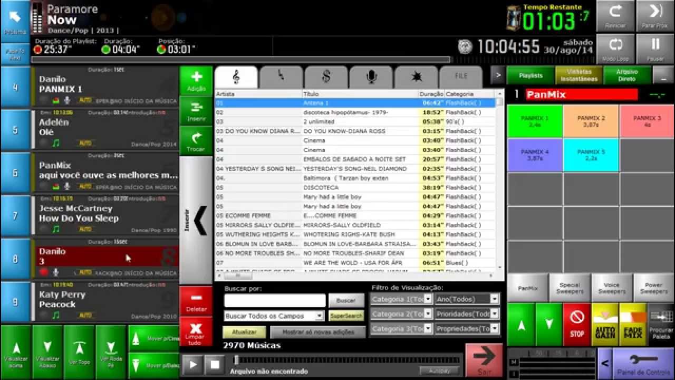Click the SuperSearch button
Image resolution: width=675 pixels, height=380 pixels.
[x=346, y=316]
